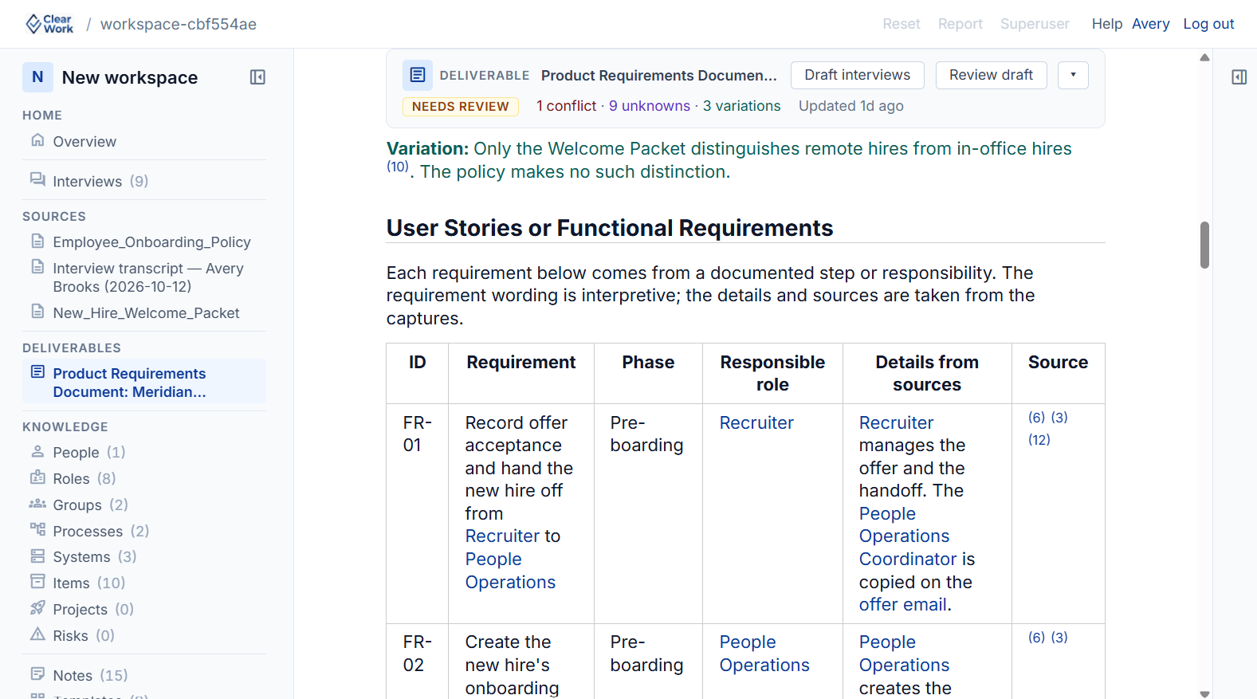Open the 1 conflict link
The image size is (1257, 699).
[x=567, y=106]
